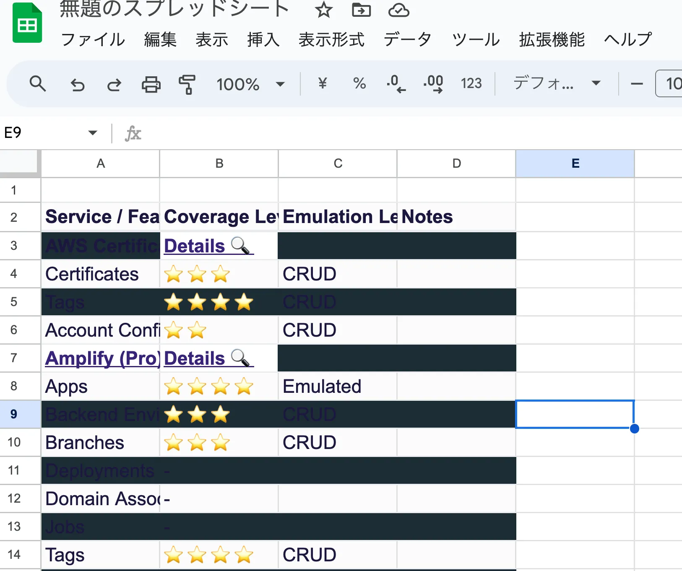Open the Details link in row 7
Viewport: 682px width, 571px height.
208,358
